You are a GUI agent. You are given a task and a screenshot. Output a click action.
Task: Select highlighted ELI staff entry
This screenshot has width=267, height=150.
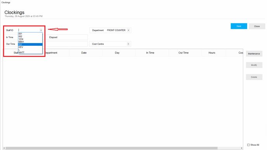(x=30, y=45)
